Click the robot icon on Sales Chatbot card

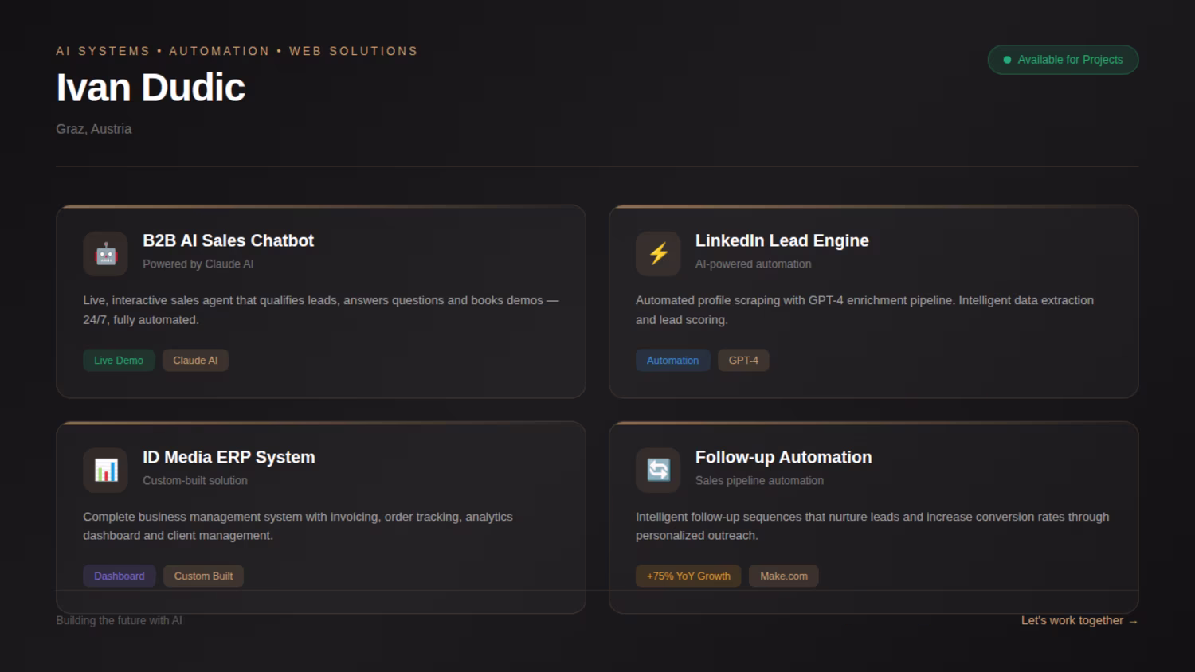[106, 254]
